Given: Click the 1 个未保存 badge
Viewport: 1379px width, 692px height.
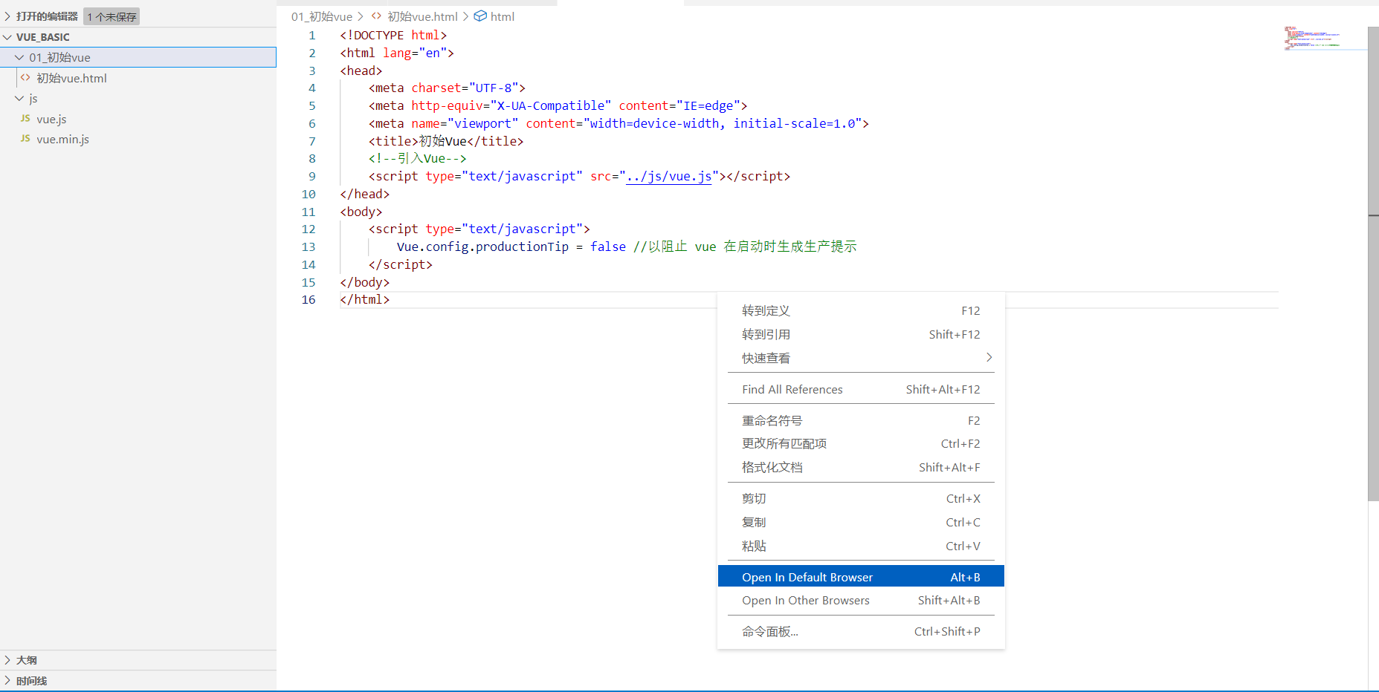Looking at the screenshot, I should click(x=112, y=16).
